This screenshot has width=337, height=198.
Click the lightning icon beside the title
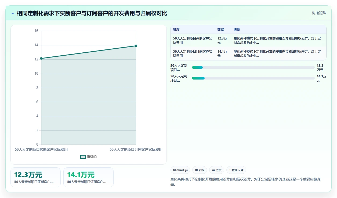[x=13, y=13]
